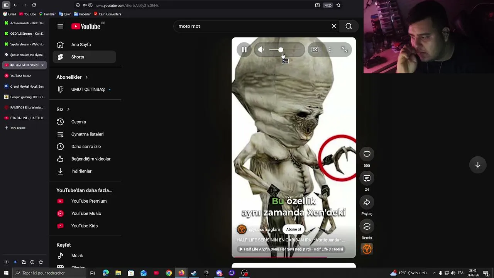Screen dimensions: 494x278
Task: Open Epic Games Launcher from taskbar
Action: click(x=206, y=273)
